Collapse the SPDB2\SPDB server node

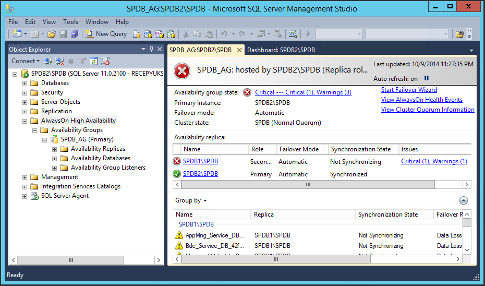click(x=15, y=74)
